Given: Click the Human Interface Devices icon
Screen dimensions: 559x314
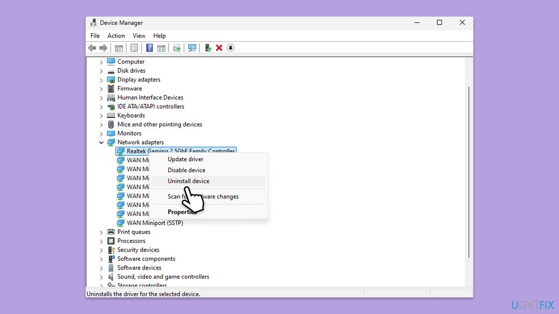Looking at the screenshot, I should click(x=111, y=98).
